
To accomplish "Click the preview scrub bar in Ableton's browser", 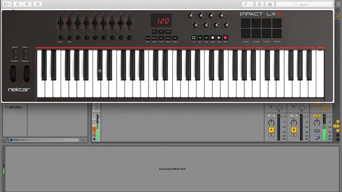I will point(46,140).
